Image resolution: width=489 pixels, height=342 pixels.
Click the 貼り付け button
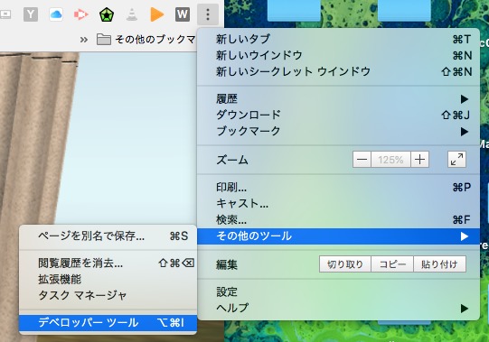coord(439,264)
